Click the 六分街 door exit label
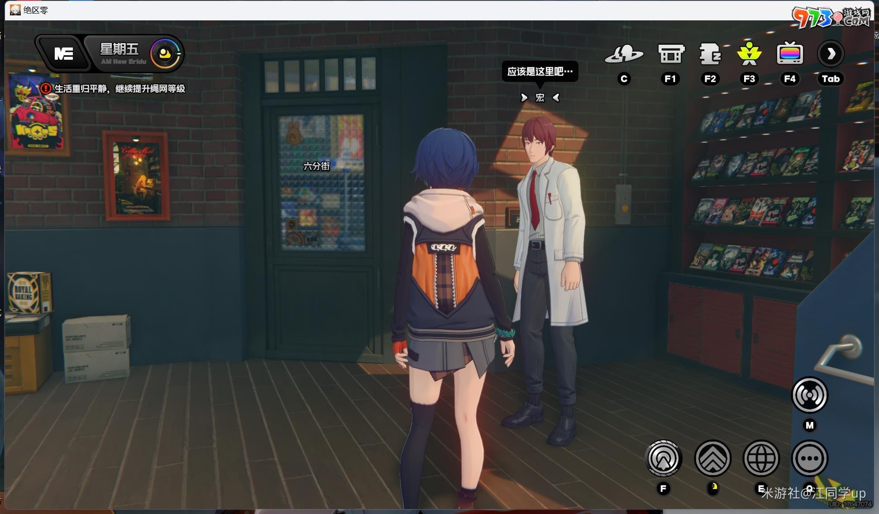The width and height of the screenshot is (879, 514). (316, 166)
